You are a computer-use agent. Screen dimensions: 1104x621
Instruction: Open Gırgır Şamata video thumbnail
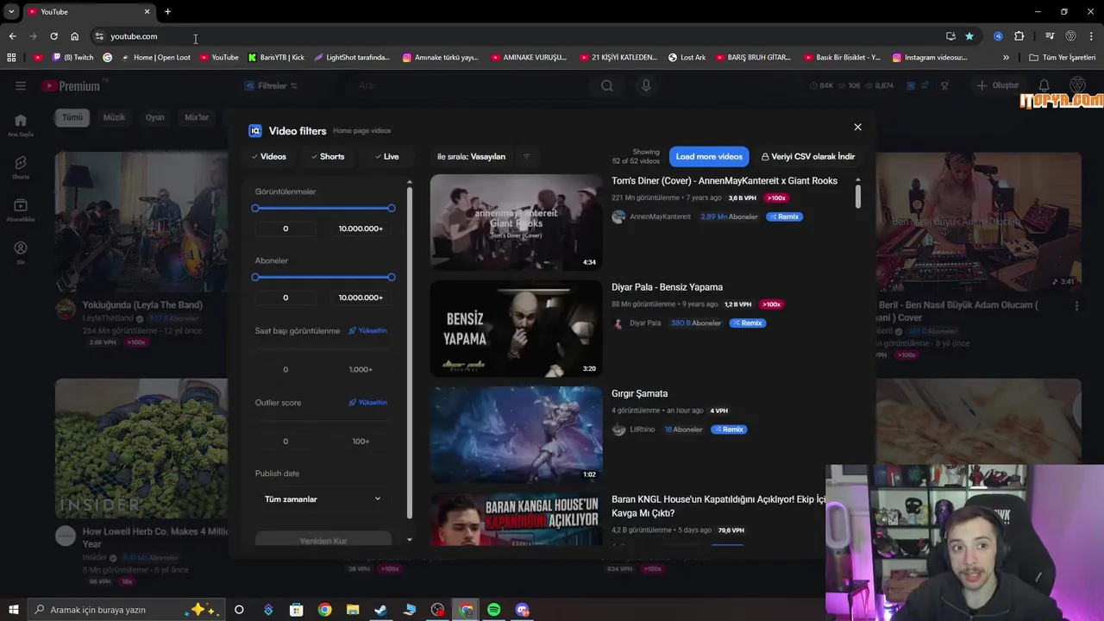click(x=516, y=435)
